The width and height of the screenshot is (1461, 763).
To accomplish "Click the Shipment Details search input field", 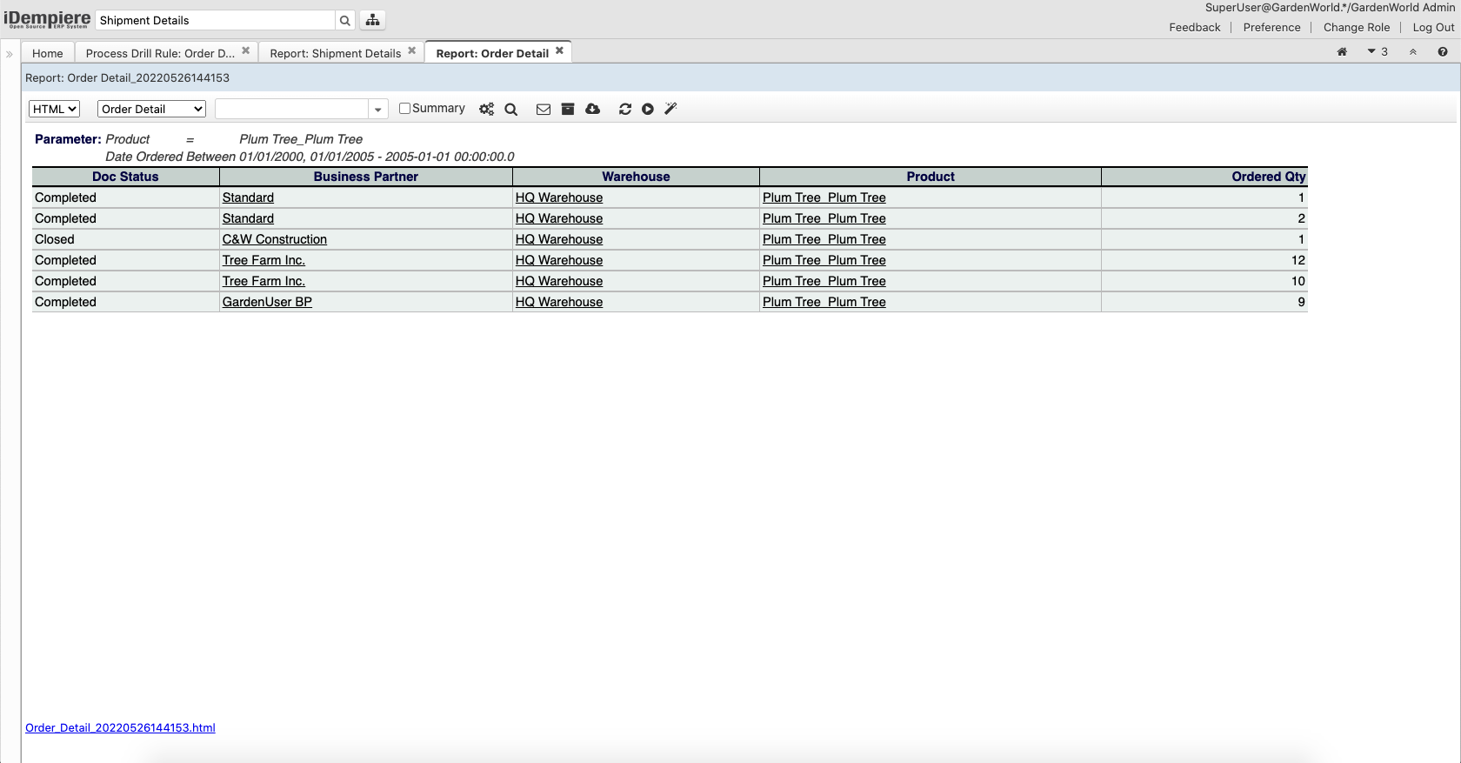I will [x=215, y=20].
